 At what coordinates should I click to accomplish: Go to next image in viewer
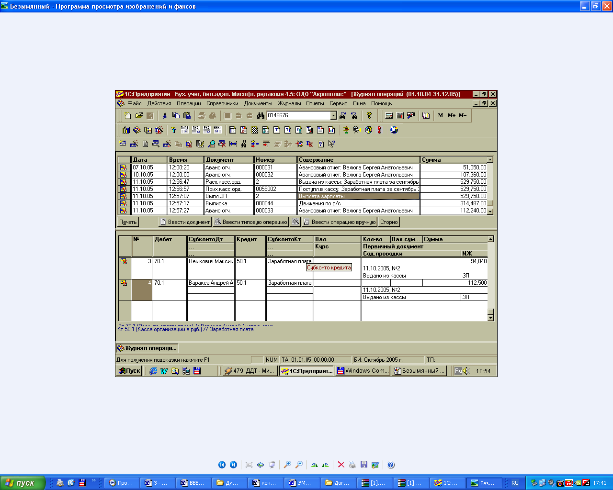click(x=233, y=465)
